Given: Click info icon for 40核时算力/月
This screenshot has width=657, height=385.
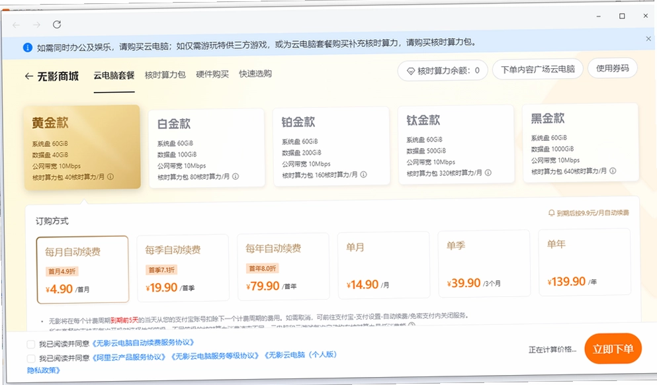Looking at the screenshot, I should (x=110, y=177).
